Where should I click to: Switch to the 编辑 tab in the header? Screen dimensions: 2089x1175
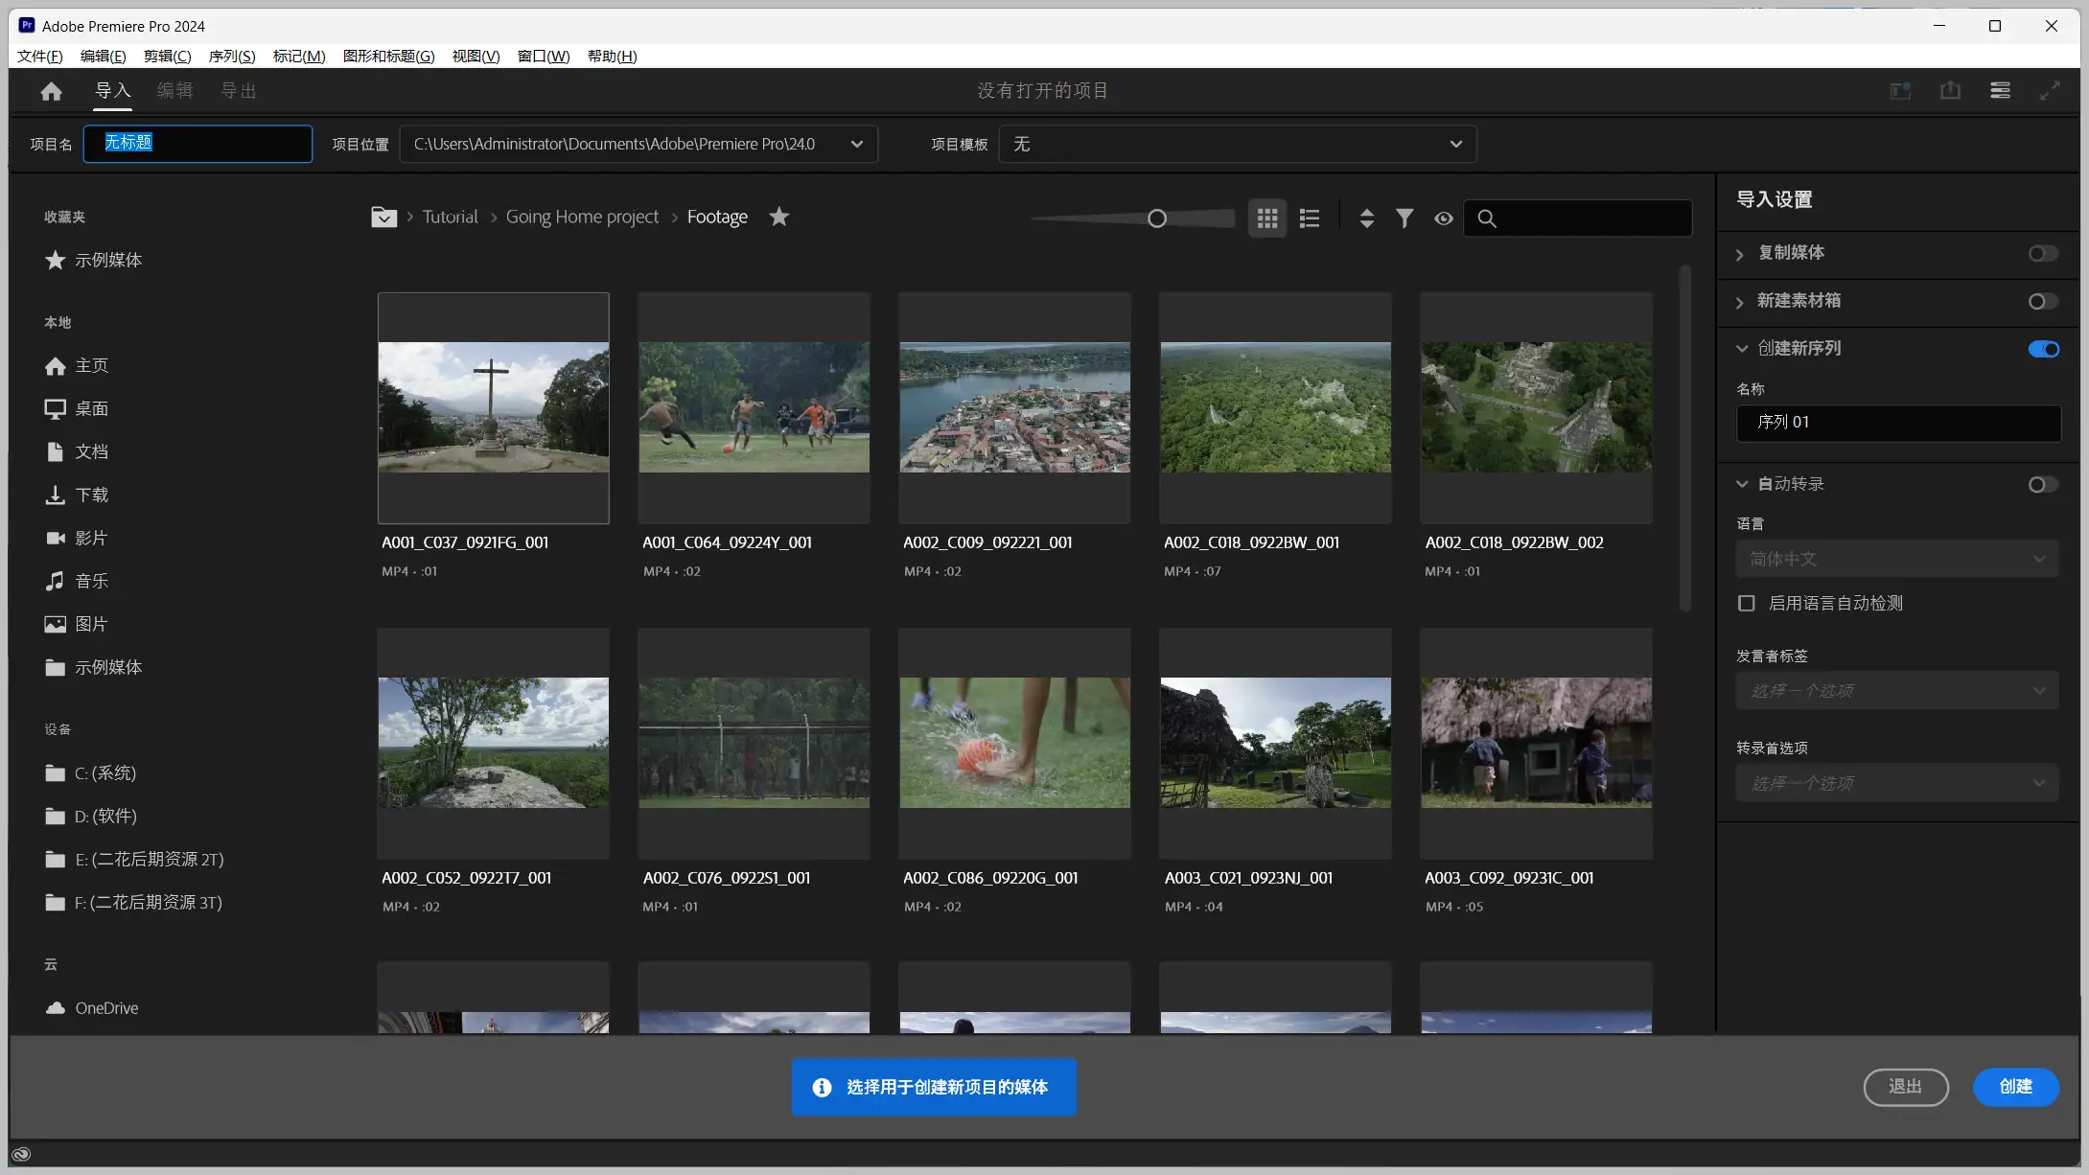175,90
